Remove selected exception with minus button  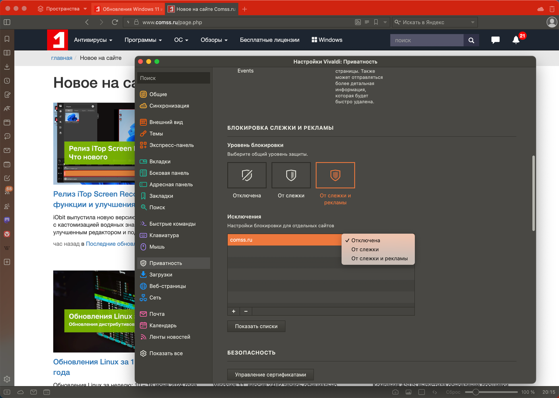pyautogui.click(x=246, y=311)
